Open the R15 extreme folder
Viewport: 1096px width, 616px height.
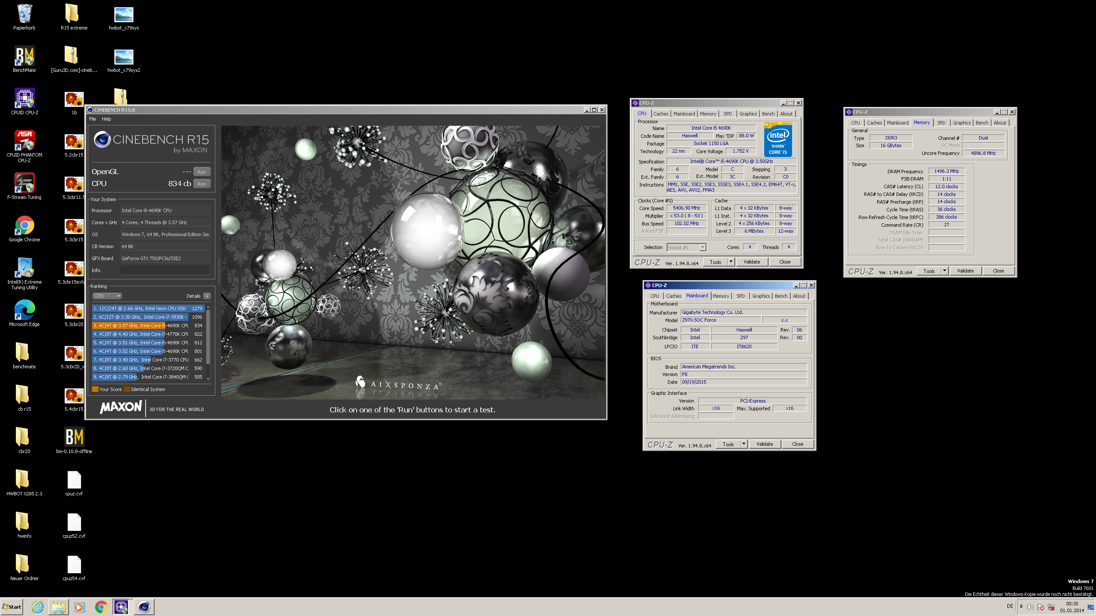point(74,17)
